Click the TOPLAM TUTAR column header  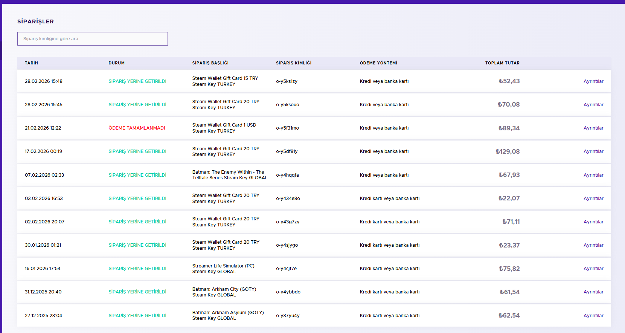(502, 63)
